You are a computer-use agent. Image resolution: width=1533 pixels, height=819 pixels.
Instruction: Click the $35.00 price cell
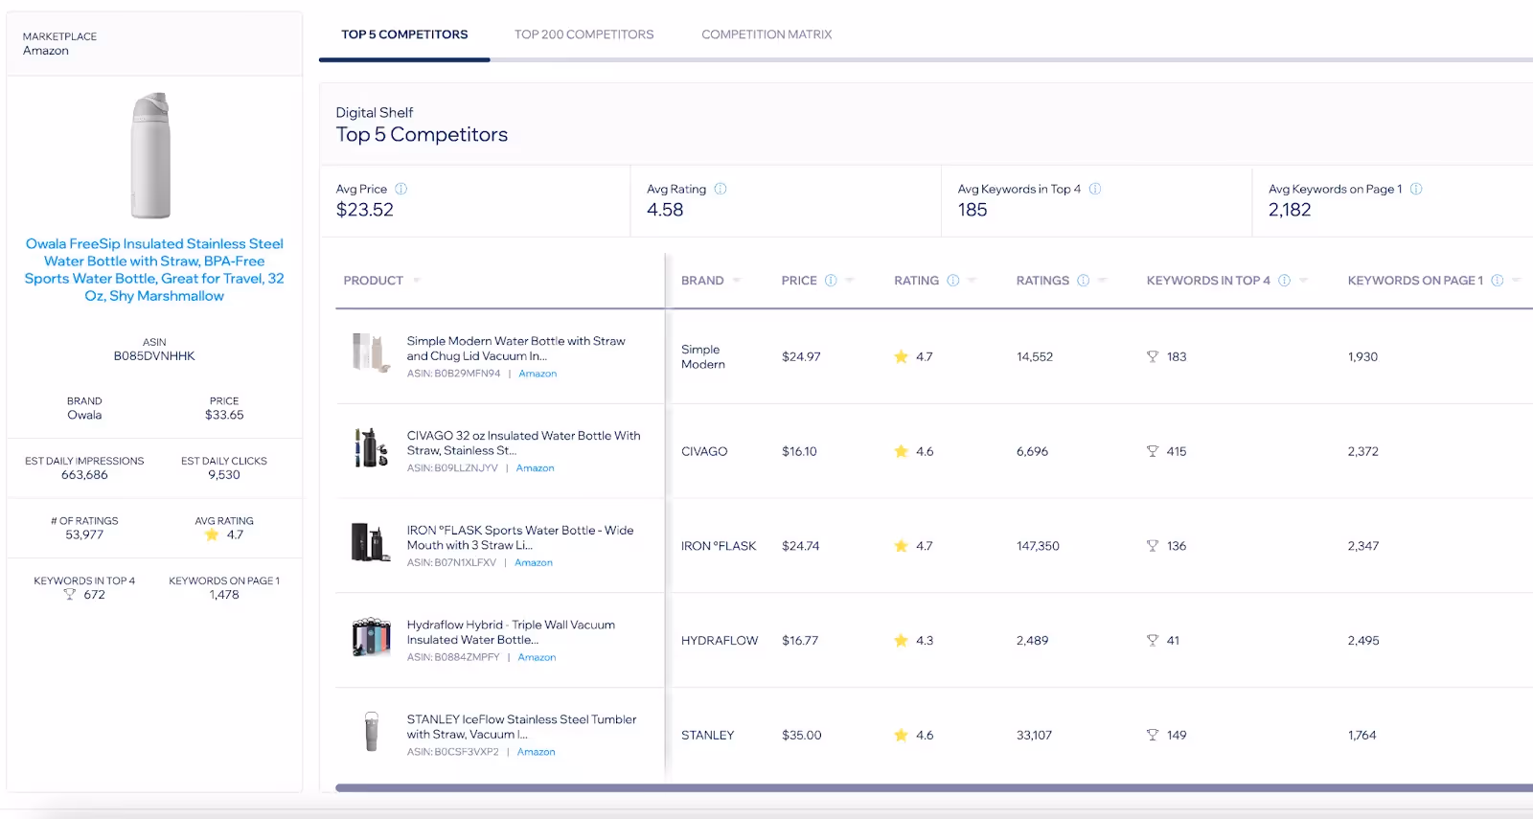(x=802, y=736)
